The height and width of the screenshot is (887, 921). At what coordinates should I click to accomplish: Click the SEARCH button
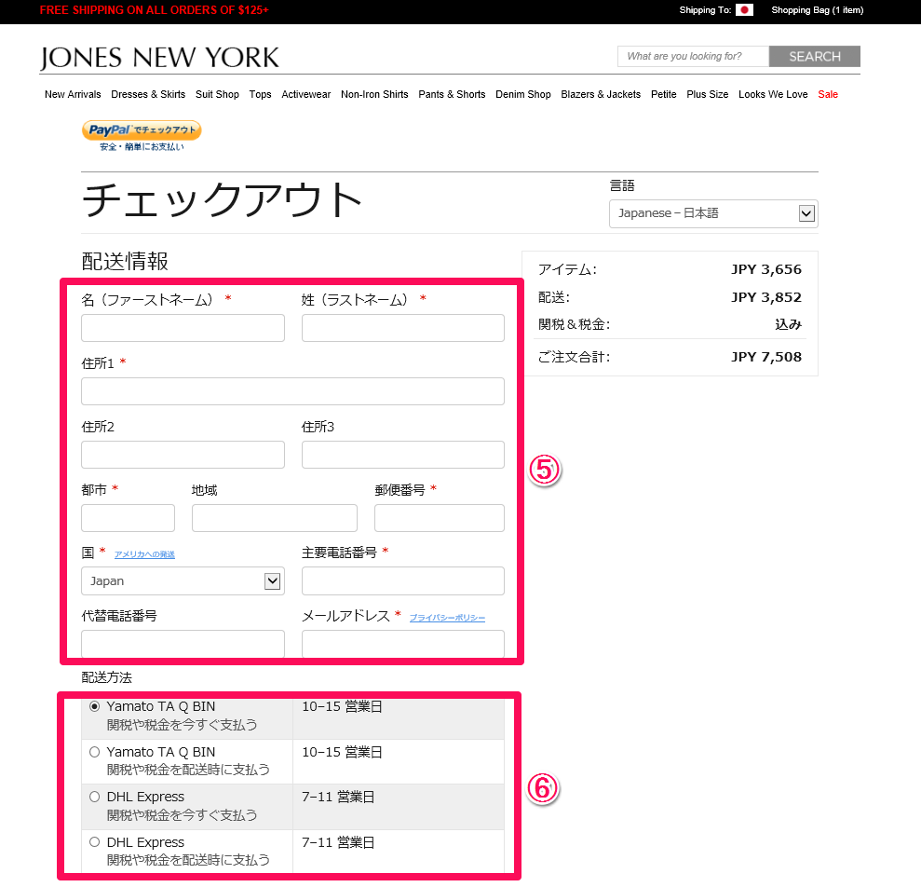(x=815, y=57)
